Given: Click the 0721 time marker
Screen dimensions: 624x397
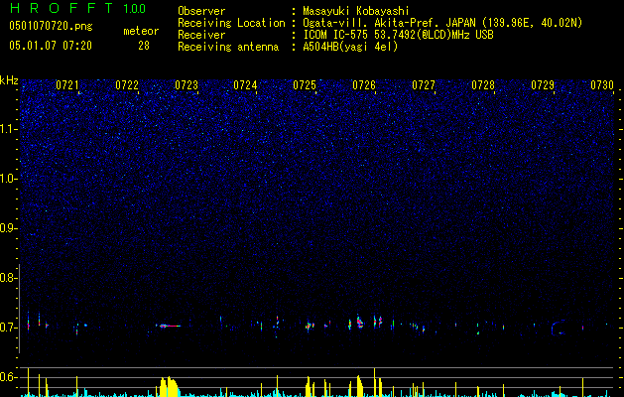Looking at the screenshot, I should (66, 84).
